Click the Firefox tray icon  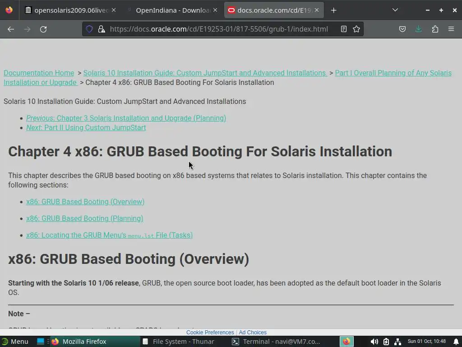[x=346, y=342]
